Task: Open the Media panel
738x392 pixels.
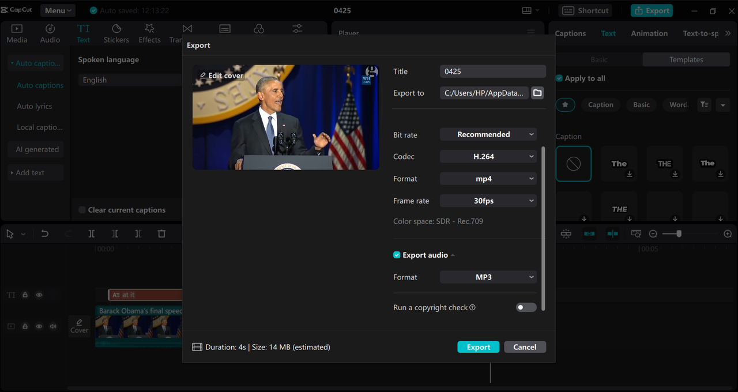Action: (x=17, y=33)
